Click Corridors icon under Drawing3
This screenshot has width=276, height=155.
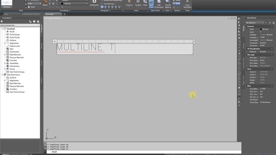pyautogui.click(x=8, y=60)
